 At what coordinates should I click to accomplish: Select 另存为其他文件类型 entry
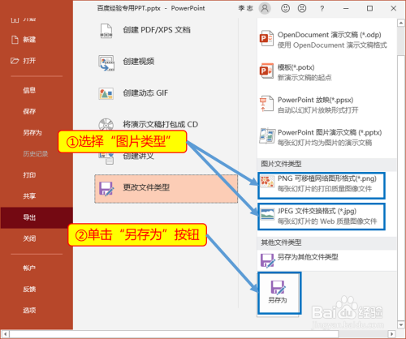(326, 260)
